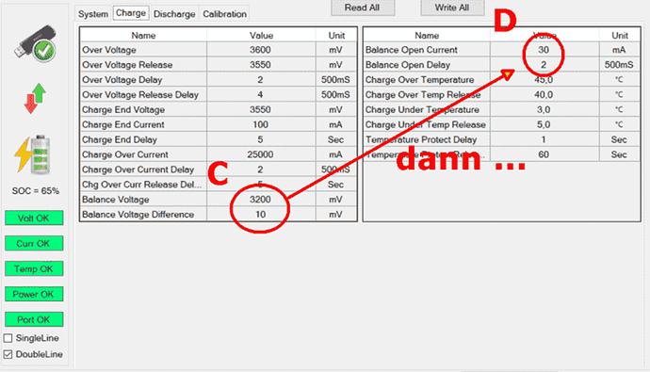Click the Volt OK status indicator

(x=34, y=218)
